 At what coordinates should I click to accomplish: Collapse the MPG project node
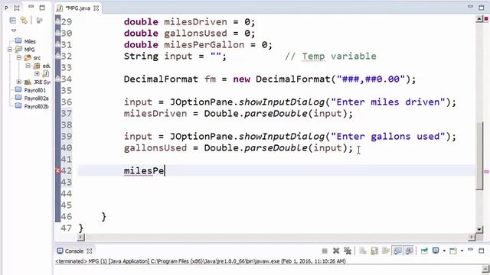click(10, 49)
